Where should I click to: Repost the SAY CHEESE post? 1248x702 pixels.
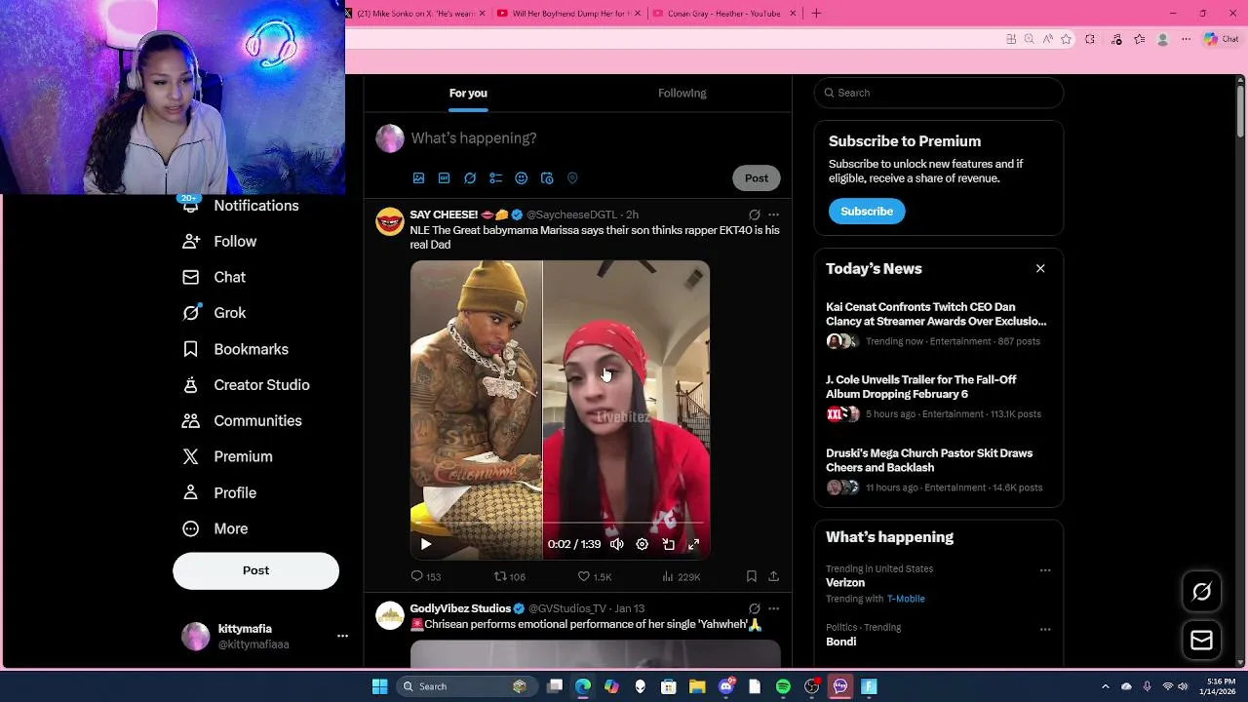pos(509,576)
